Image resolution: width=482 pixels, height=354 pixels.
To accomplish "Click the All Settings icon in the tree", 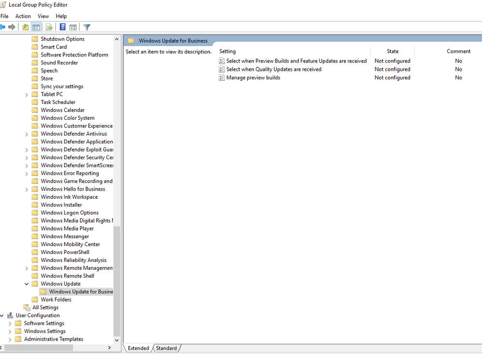I will pyautogui.click(x=27, y=307).
